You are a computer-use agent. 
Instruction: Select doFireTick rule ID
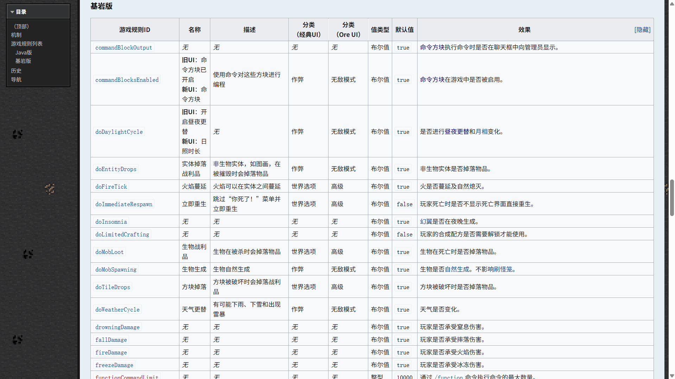pos(111,187)
